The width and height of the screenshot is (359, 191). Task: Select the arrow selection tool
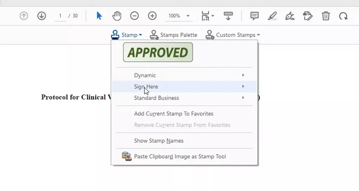click(x=99, y=16)
